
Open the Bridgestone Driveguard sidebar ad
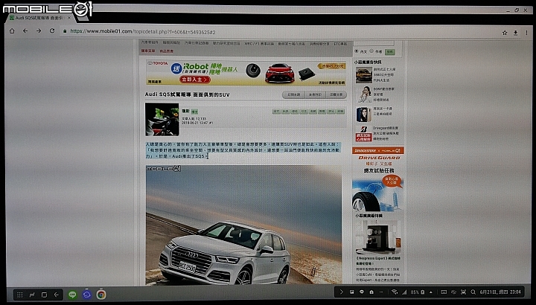(364, 134)
